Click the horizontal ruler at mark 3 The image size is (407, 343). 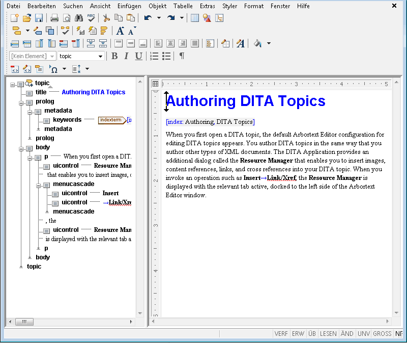coord(296,84)
